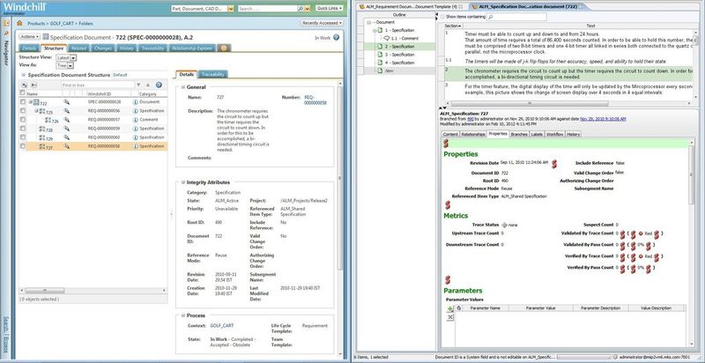Click the info icon in SPEC-0000000028 row
Viewport: 705px width, 363px height.
click(135, 102)
